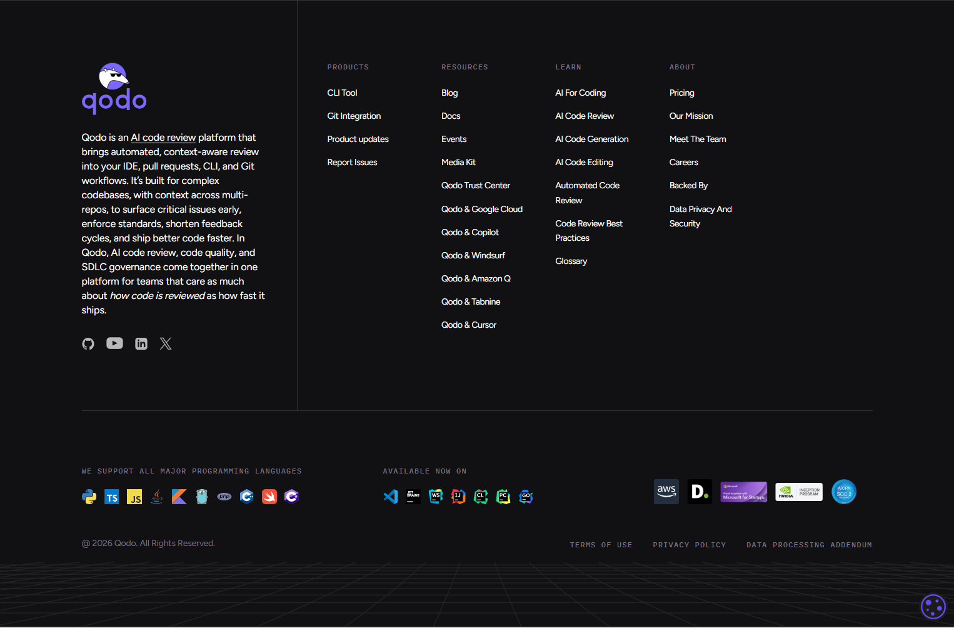This screenshot has height=628, width=954.
Task: Open the Media Kit link
Action: point(458,162)
